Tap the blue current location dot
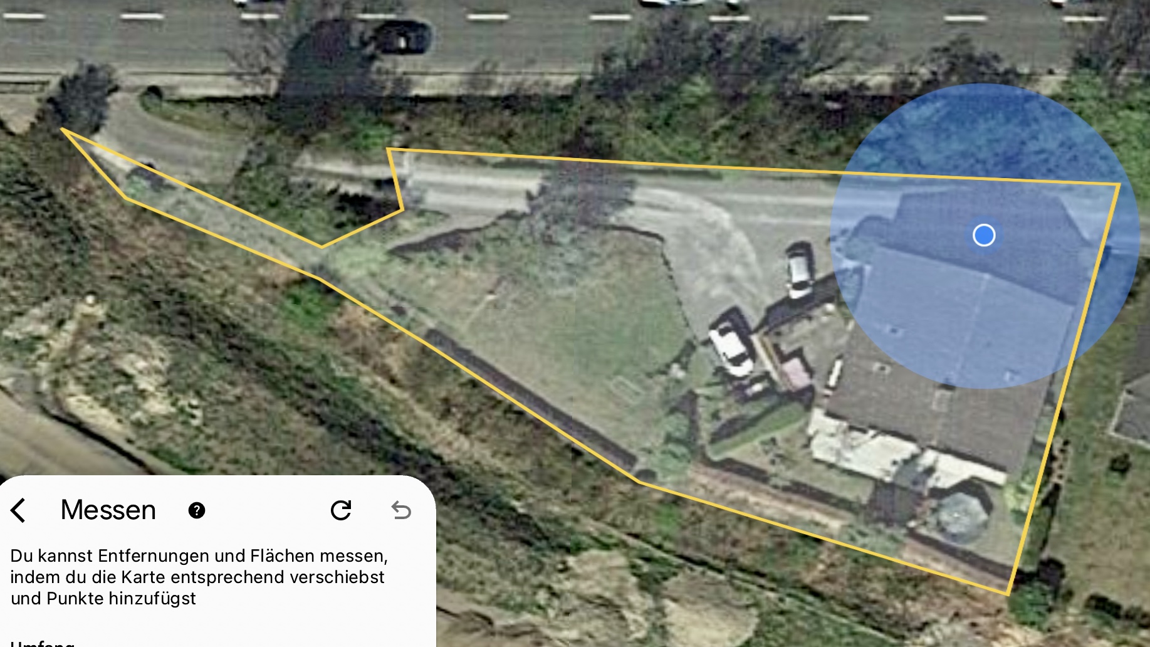Image resolution: width=1150 pixels, height=647 pixels. tap(984, 235)
